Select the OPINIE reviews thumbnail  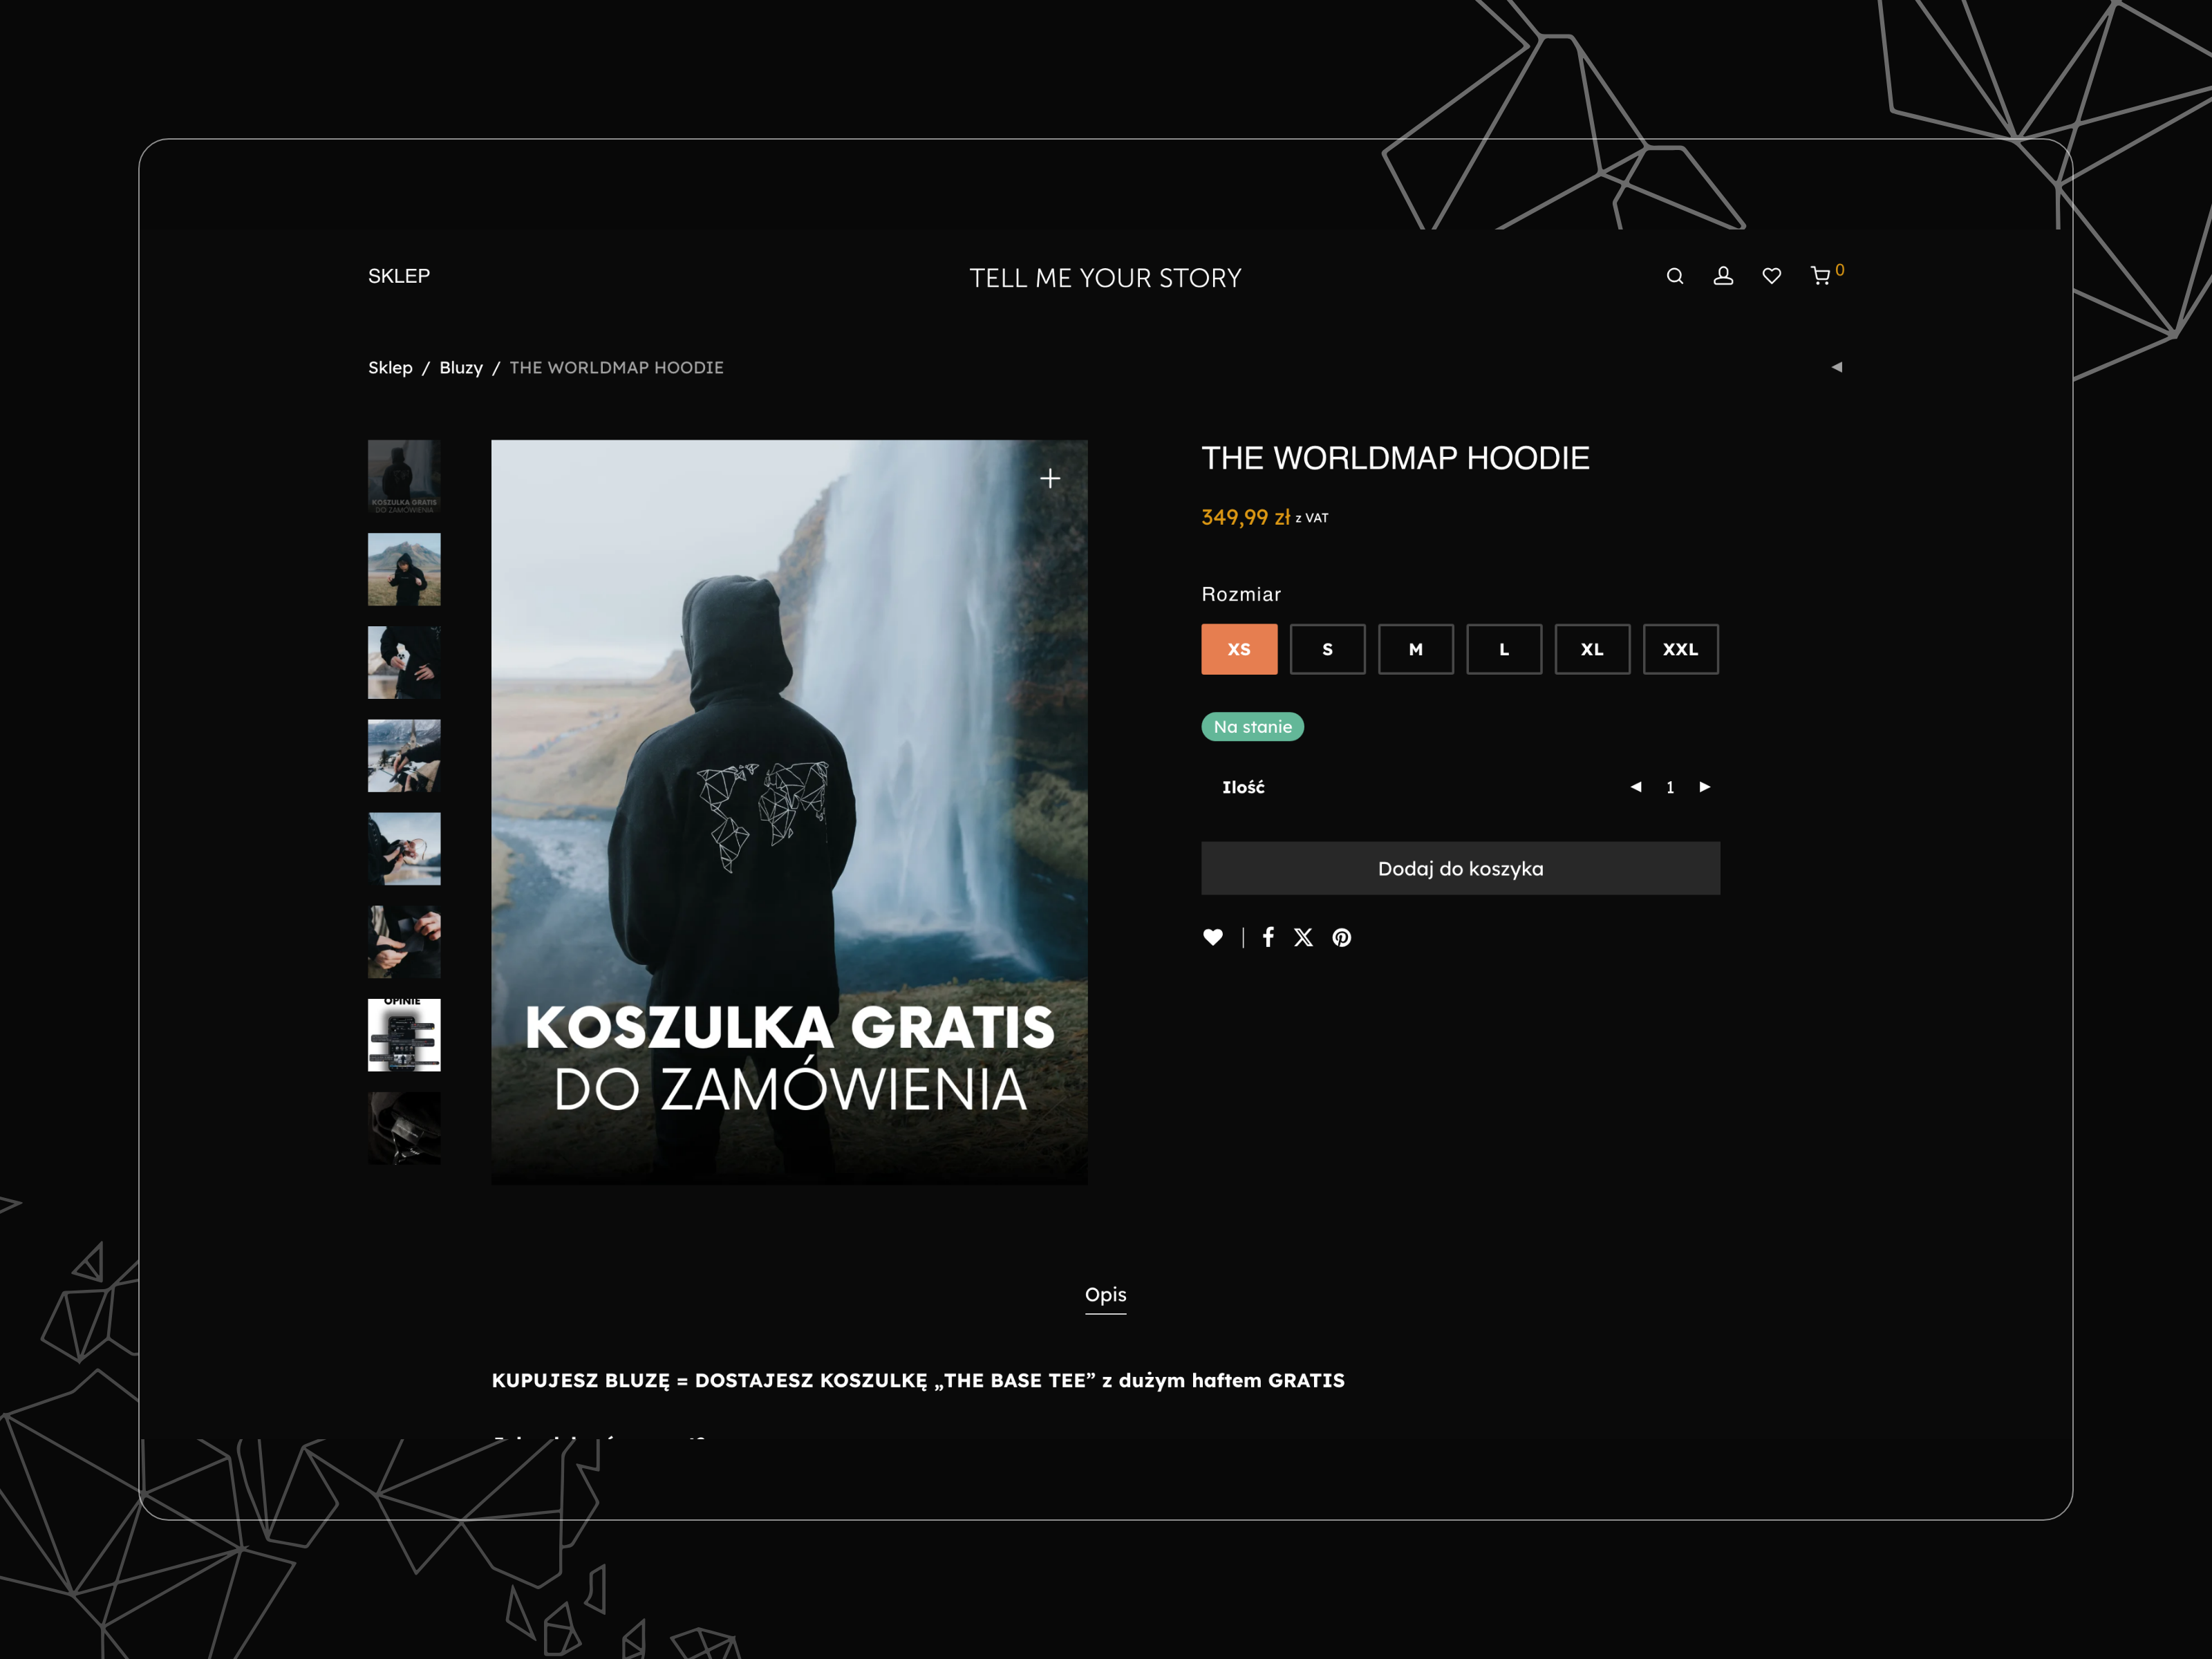[x=404, y=1035]
